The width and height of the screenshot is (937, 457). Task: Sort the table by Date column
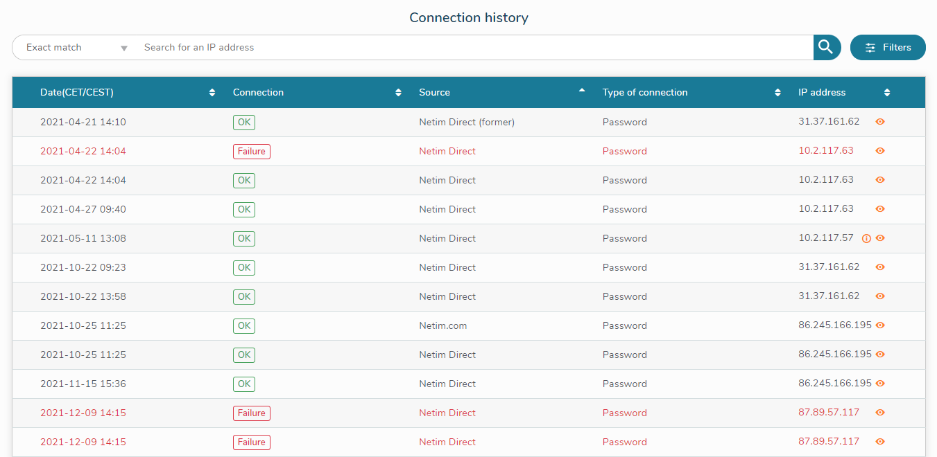point(212,91)
